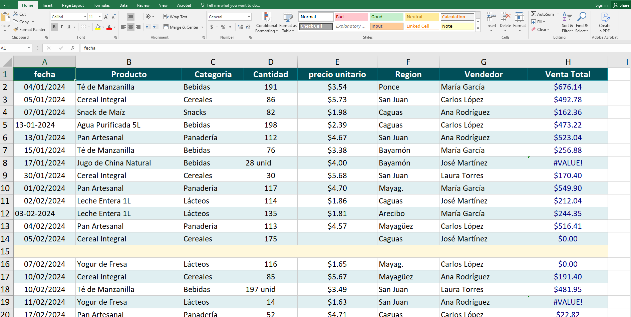Open the File menu tab
Image resolution: width=631 pixels, height=317 pixels.
pyautogui.click(x=6, y=5)
